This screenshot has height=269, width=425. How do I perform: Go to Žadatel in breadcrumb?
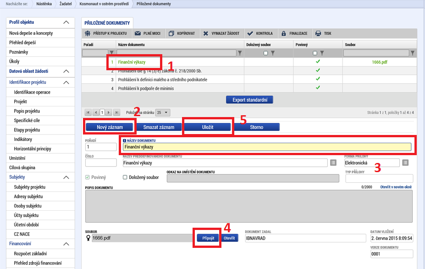point(66,4)
